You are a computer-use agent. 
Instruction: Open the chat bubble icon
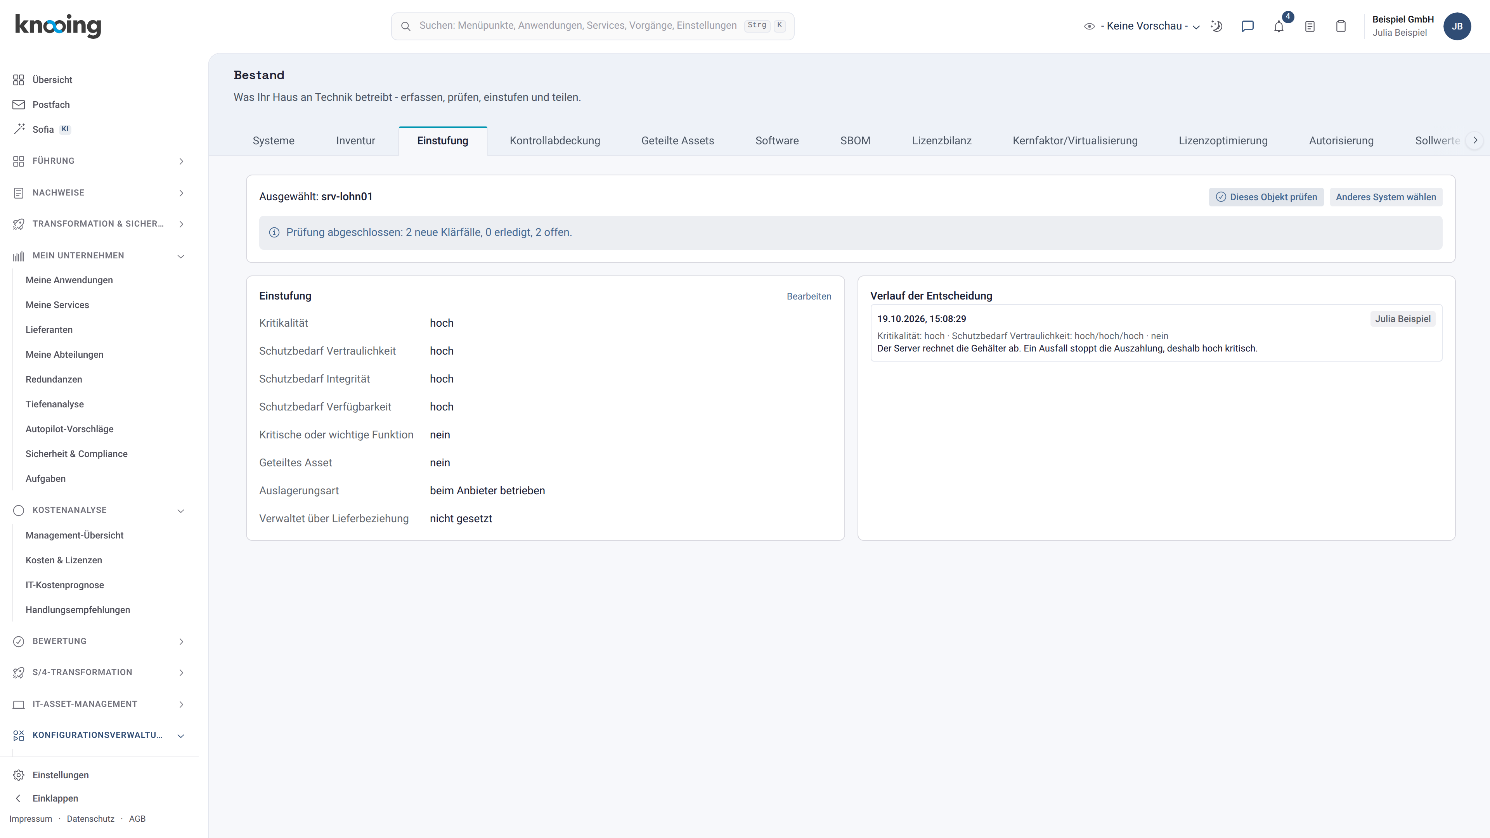(1247, 26)
